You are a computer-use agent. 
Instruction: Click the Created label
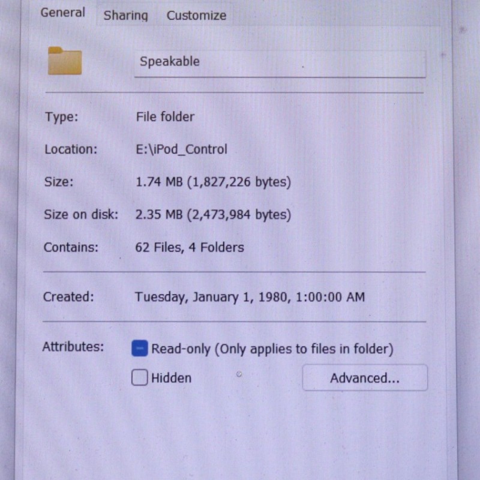click(x=68, y=296)
